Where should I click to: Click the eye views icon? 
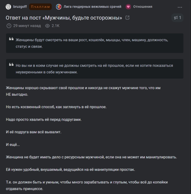pyautogui.click(x=47, y=26)
